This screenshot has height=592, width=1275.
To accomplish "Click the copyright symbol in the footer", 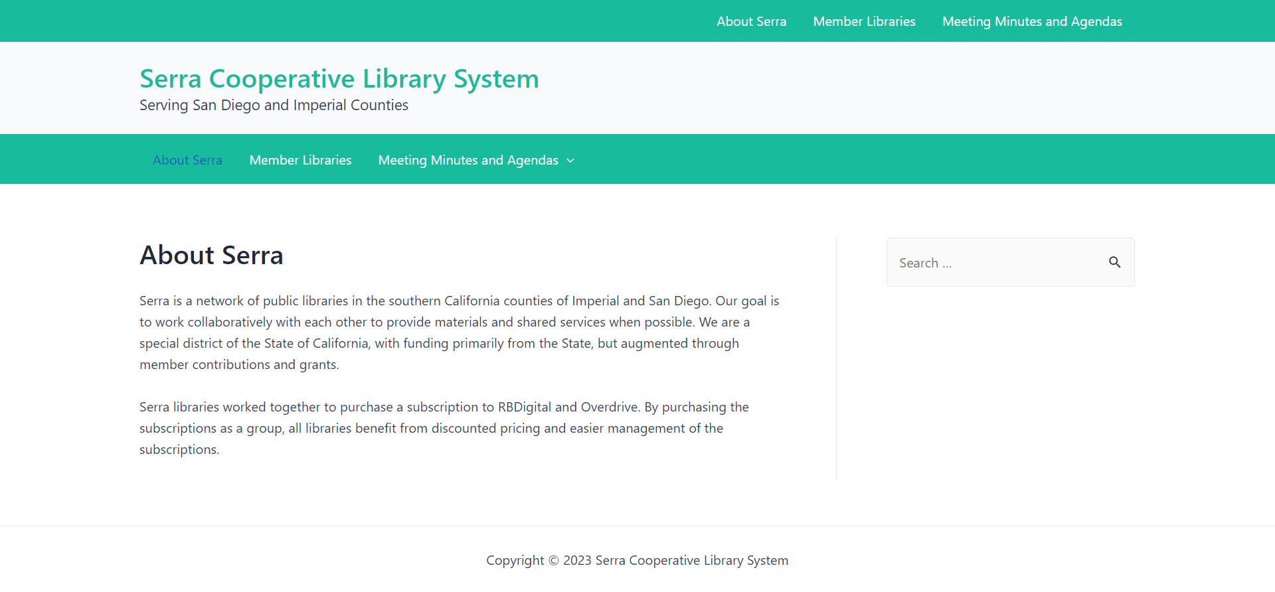I will tap(553, 560).
